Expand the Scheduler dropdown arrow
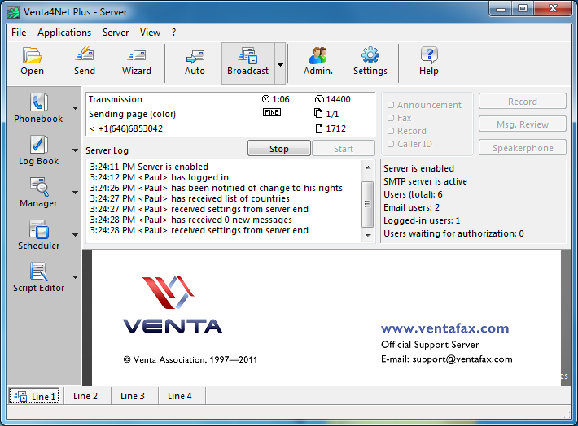578x426 pixels. pyautogui.click(x=75, y=235)
